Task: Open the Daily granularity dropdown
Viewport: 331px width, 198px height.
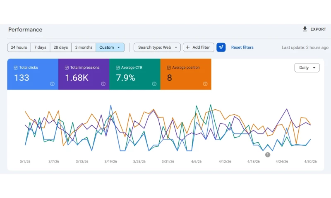Action: [x=307, y=68]
